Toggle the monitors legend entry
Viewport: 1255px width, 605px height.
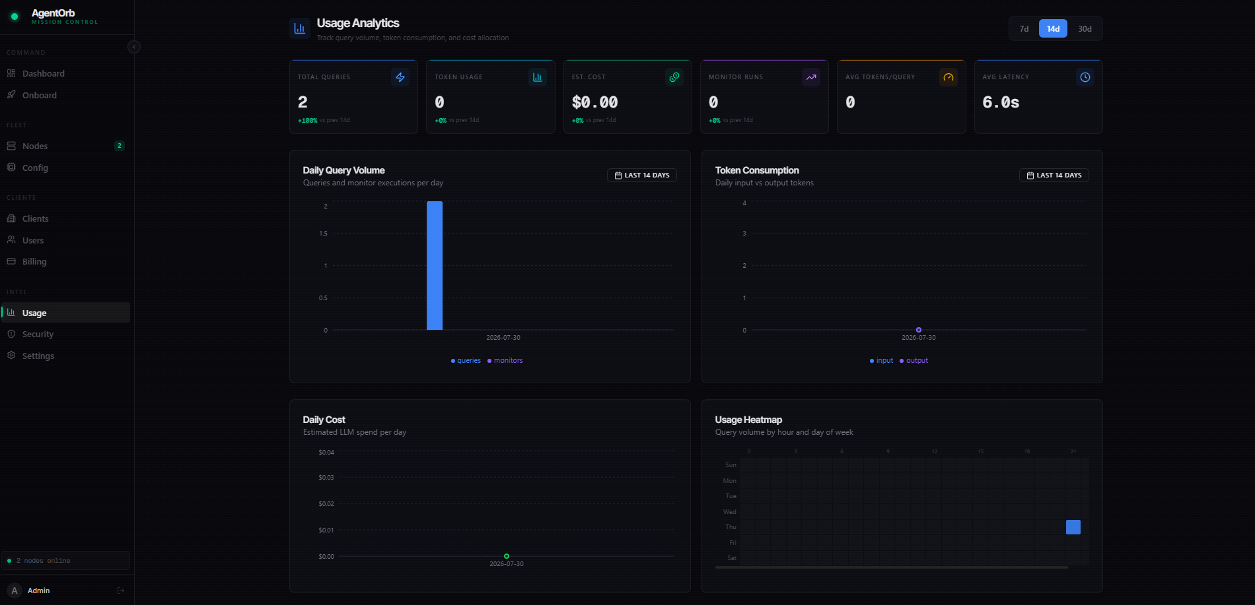pos(505,360)
